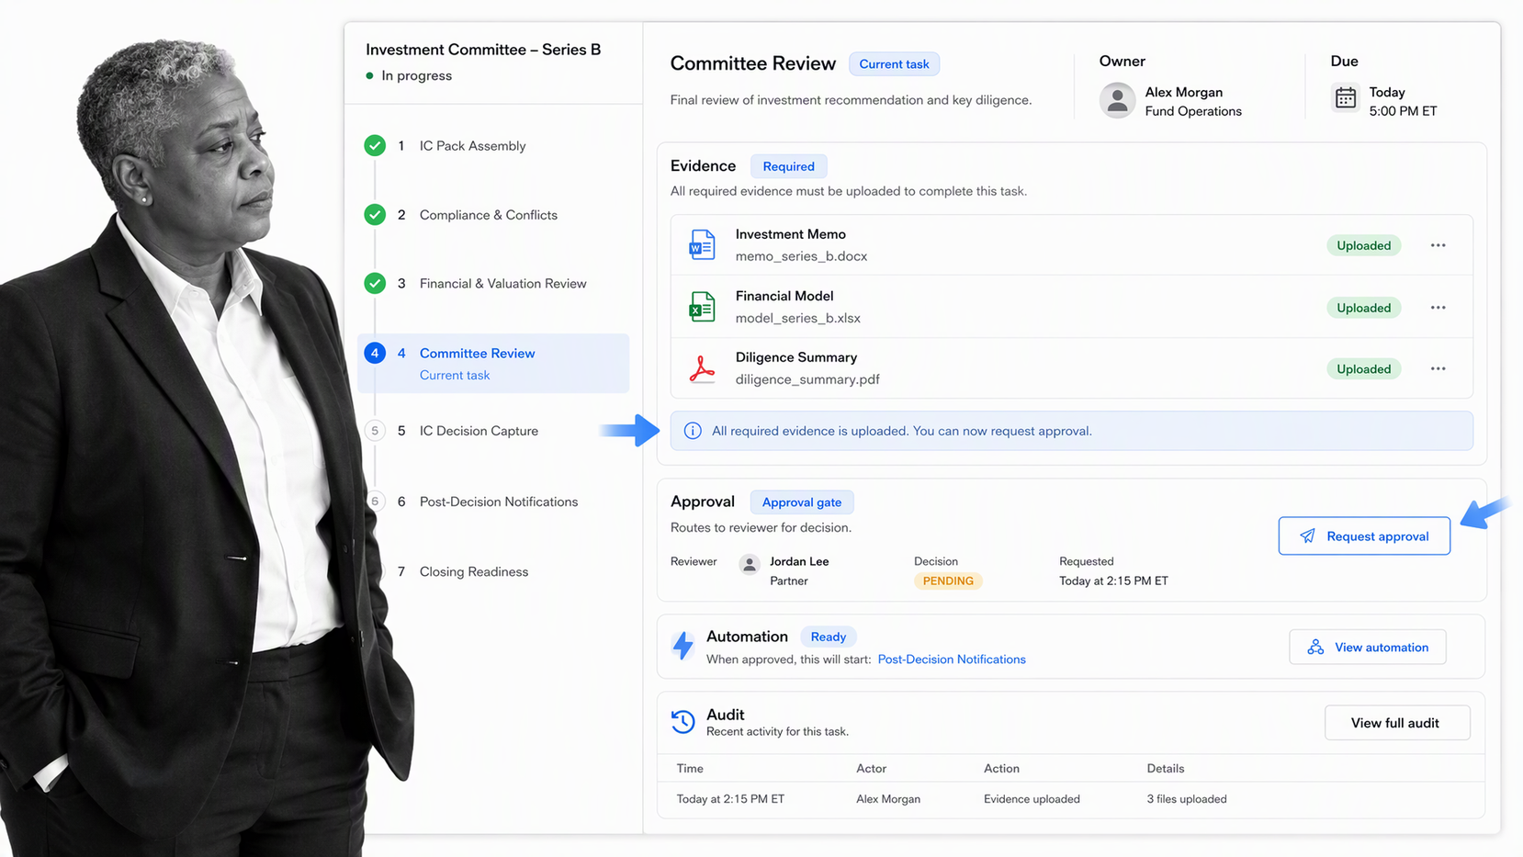Click the Approval gate badge

pyautogui.click(x=802, y=502)
